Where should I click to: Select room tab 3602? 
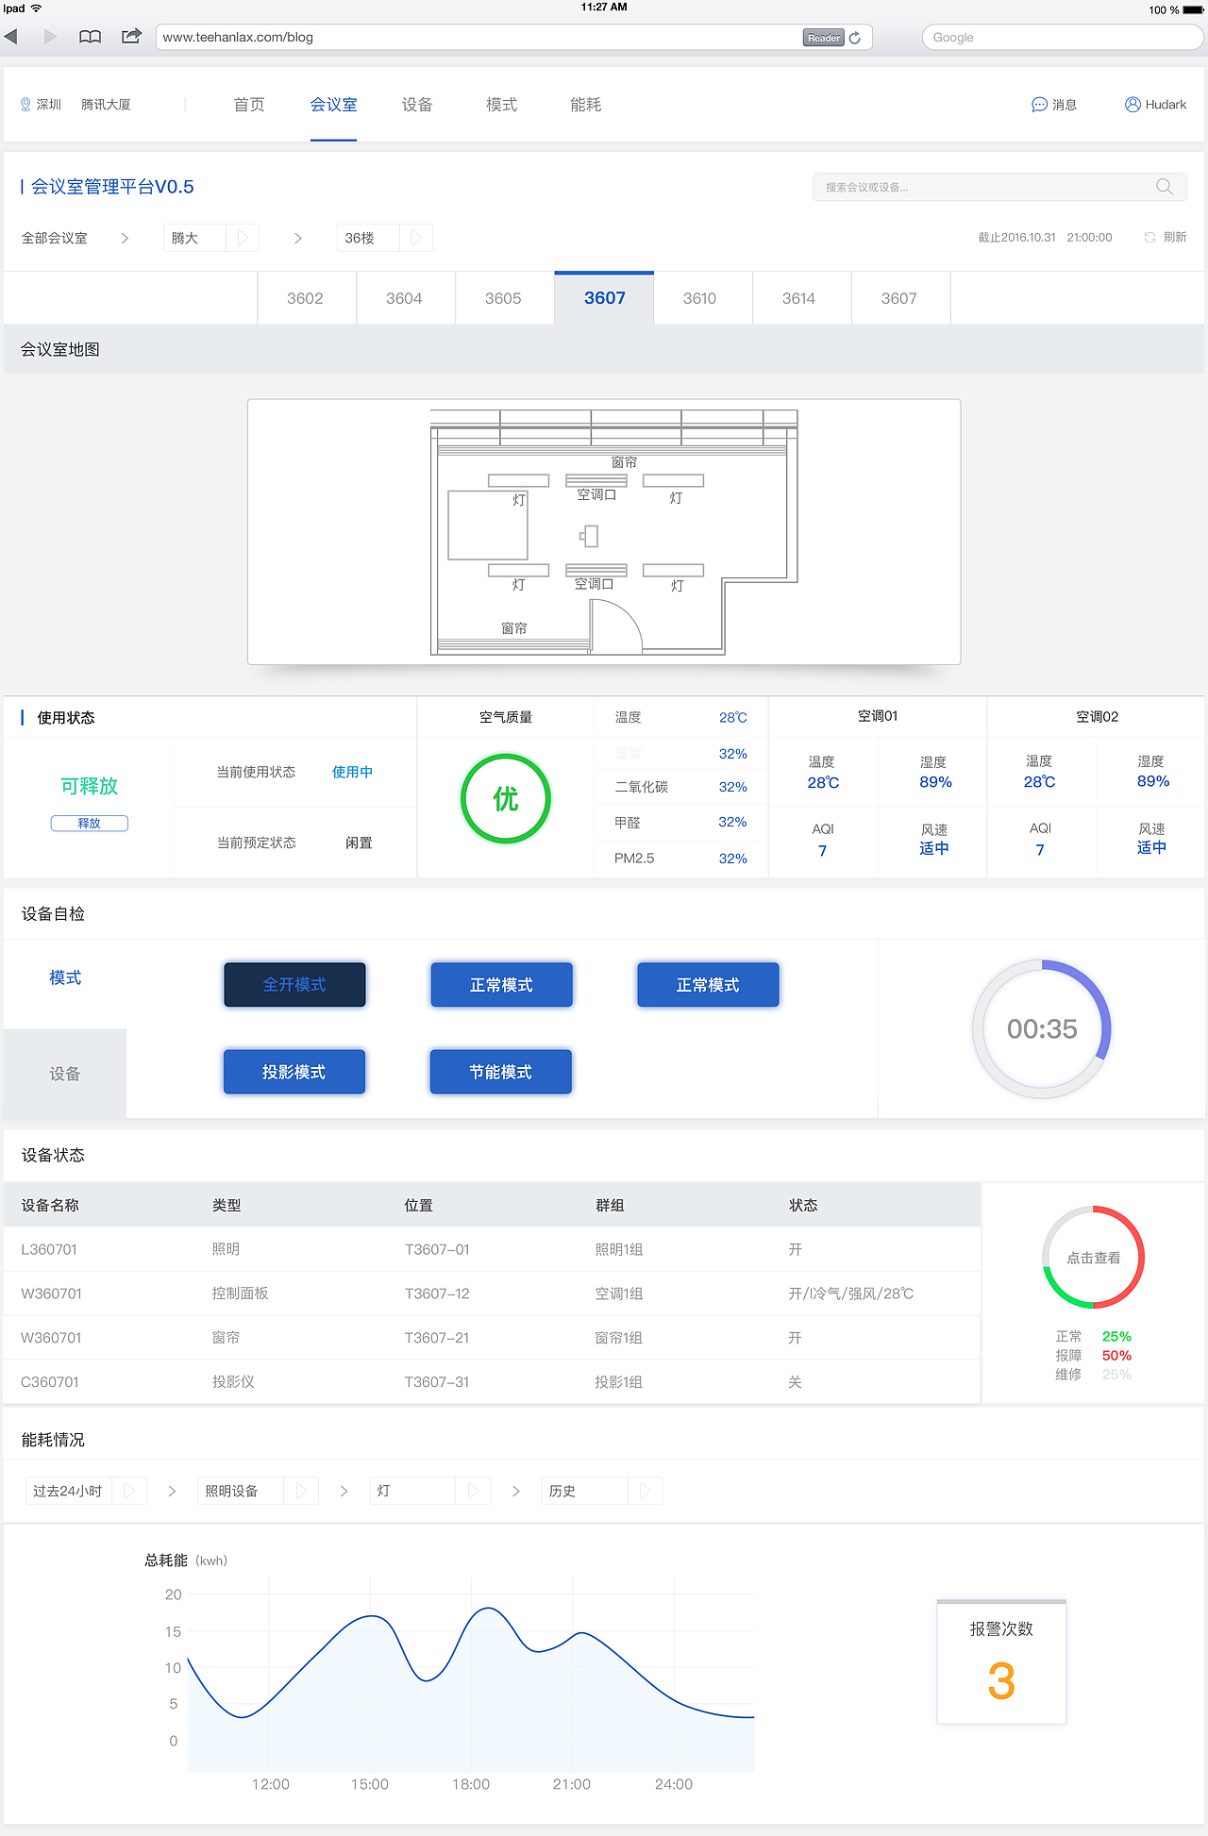click(306, 298)
